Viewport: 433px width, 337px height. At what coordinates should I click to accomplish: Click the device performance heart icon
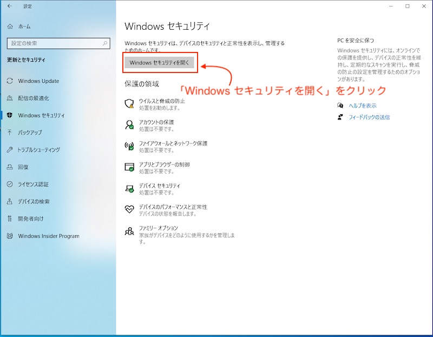pos(129,209)
